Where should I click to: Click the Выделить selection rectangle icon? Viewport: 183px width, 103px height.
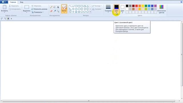tap(27, 7)
